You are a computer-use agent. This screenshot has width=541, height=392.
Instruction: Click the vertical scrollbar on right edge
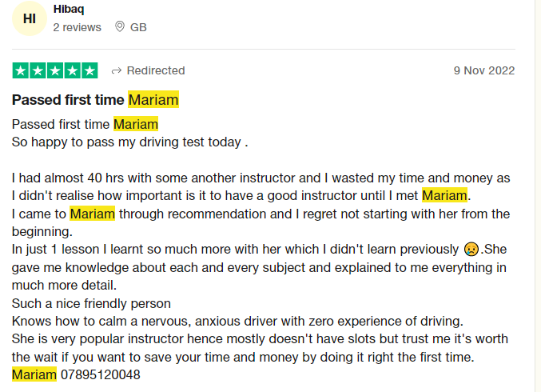[537, 196]
